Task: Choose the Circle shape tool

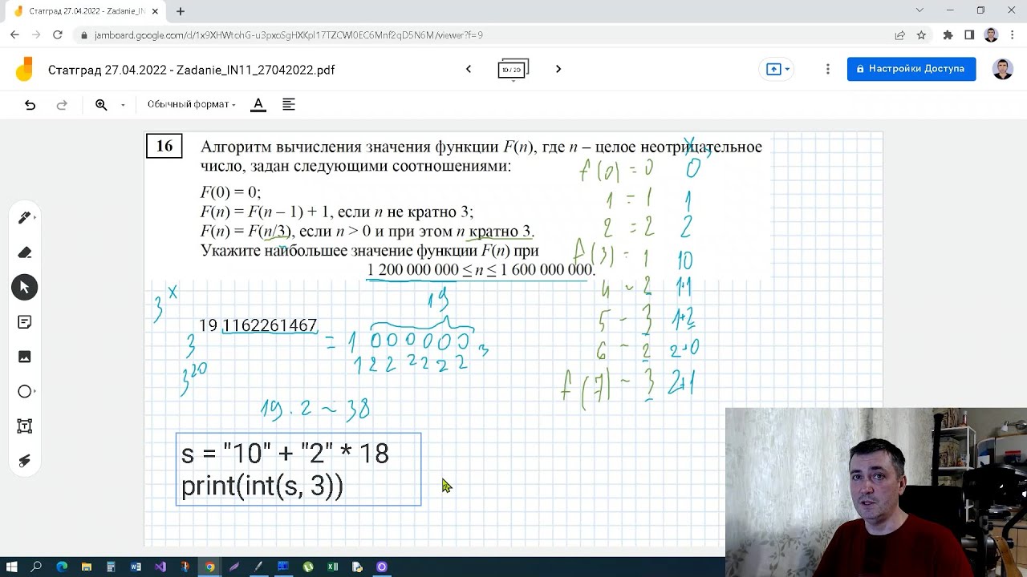Action: [x=24, y=391]
